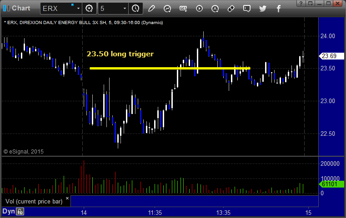Click the 23.00 price axis label
The height and width of the screenshot is (218, 346).
click(x=328, y=101)
